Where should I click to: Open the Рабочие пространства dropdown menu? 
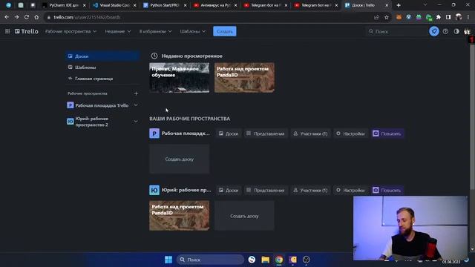pyautogui.click(x=71, y=31)
